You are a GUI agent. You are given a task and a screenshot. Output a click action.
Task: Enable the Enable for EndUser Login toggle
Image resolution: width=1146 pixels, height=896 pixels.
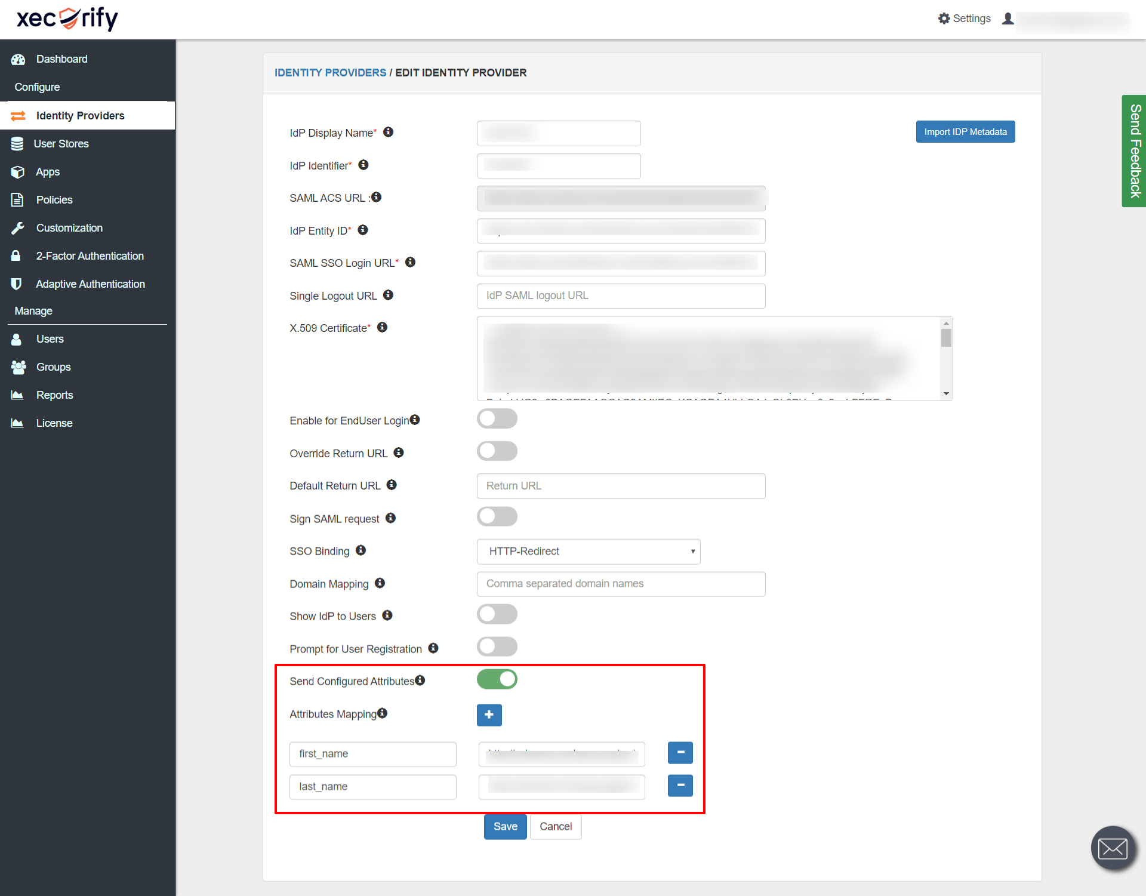[x=497, y=418]
